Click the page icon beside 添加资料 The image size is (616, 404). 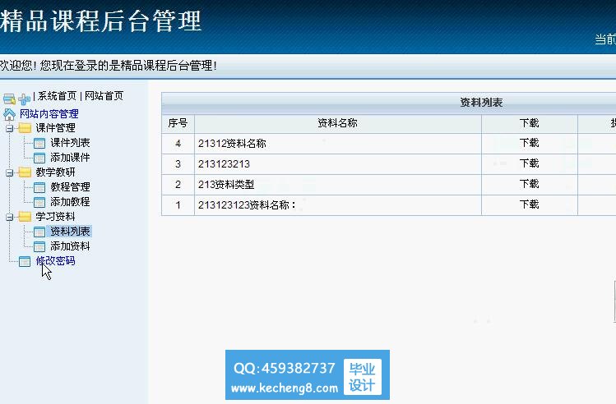39,246
